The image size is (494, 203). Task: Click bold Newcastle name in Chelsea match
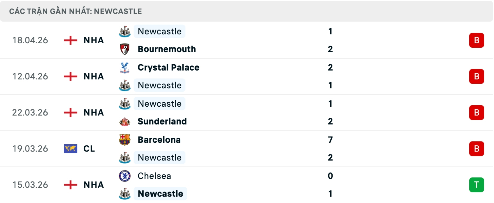pos(160,194)
